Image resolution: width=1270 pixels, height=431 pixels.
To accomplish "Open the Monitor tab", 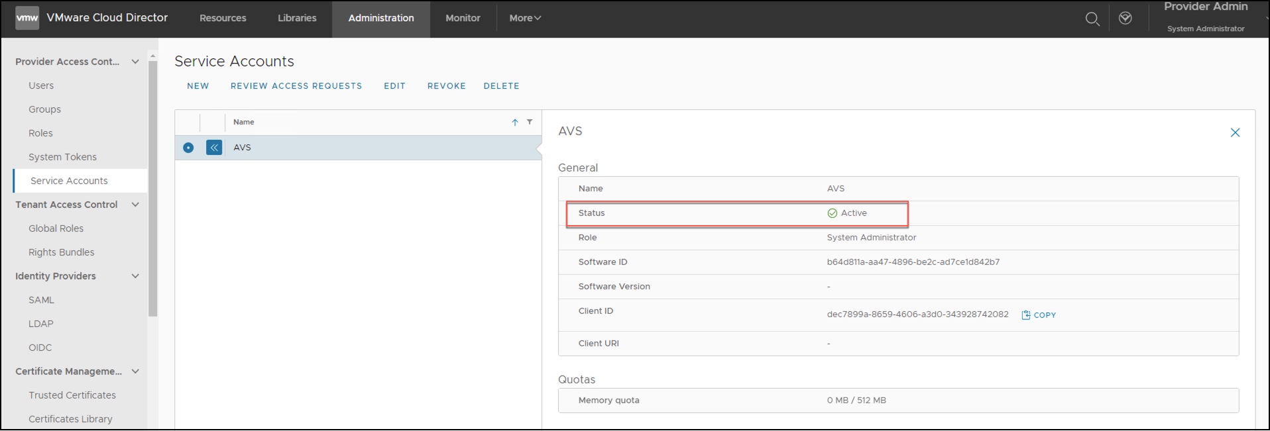I will 463,19.
